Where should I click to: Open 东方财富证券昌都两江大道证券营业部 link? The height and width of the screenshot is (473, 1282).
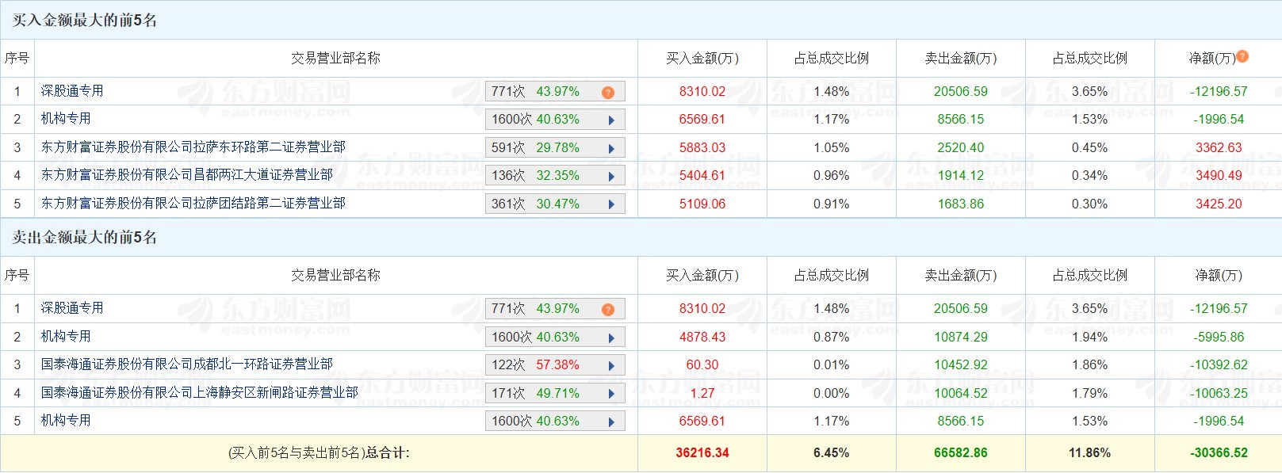(x=186, y=175)
